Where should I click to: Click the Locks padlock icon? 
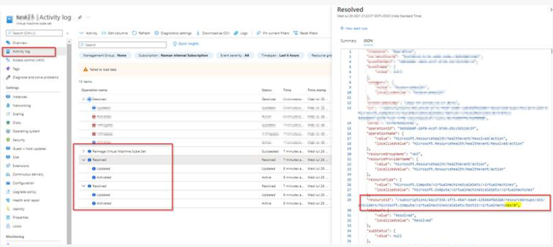click(x=8, y=226)
